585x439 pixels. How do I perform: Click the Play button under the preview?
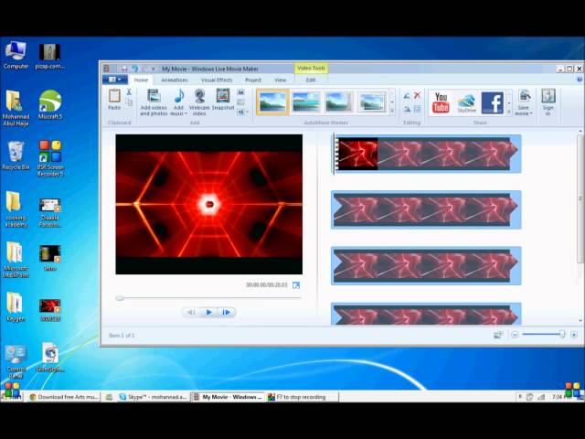209,312
